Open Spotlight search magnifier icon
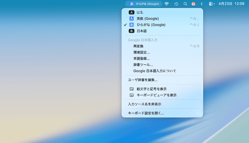The image size is (249, 143). click(185, 4)
